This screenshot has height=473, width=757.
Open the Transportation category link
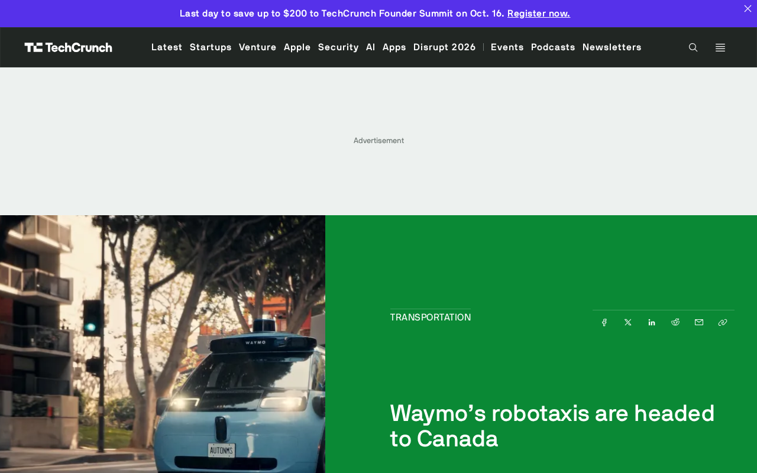pyautogui.click(x=431, y=318)
